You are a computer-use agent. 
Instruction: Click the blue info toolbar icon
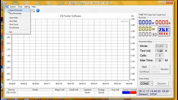click(x=38, y=11)
